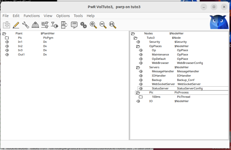The image size is (231, 150).
Task: Zoom in with the plus magnifier
Action: coord(93,25)
